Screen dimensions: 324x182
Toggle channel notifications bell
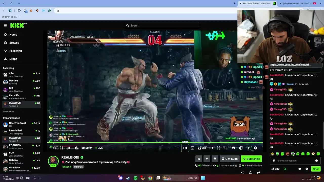(x=207, y=159)
